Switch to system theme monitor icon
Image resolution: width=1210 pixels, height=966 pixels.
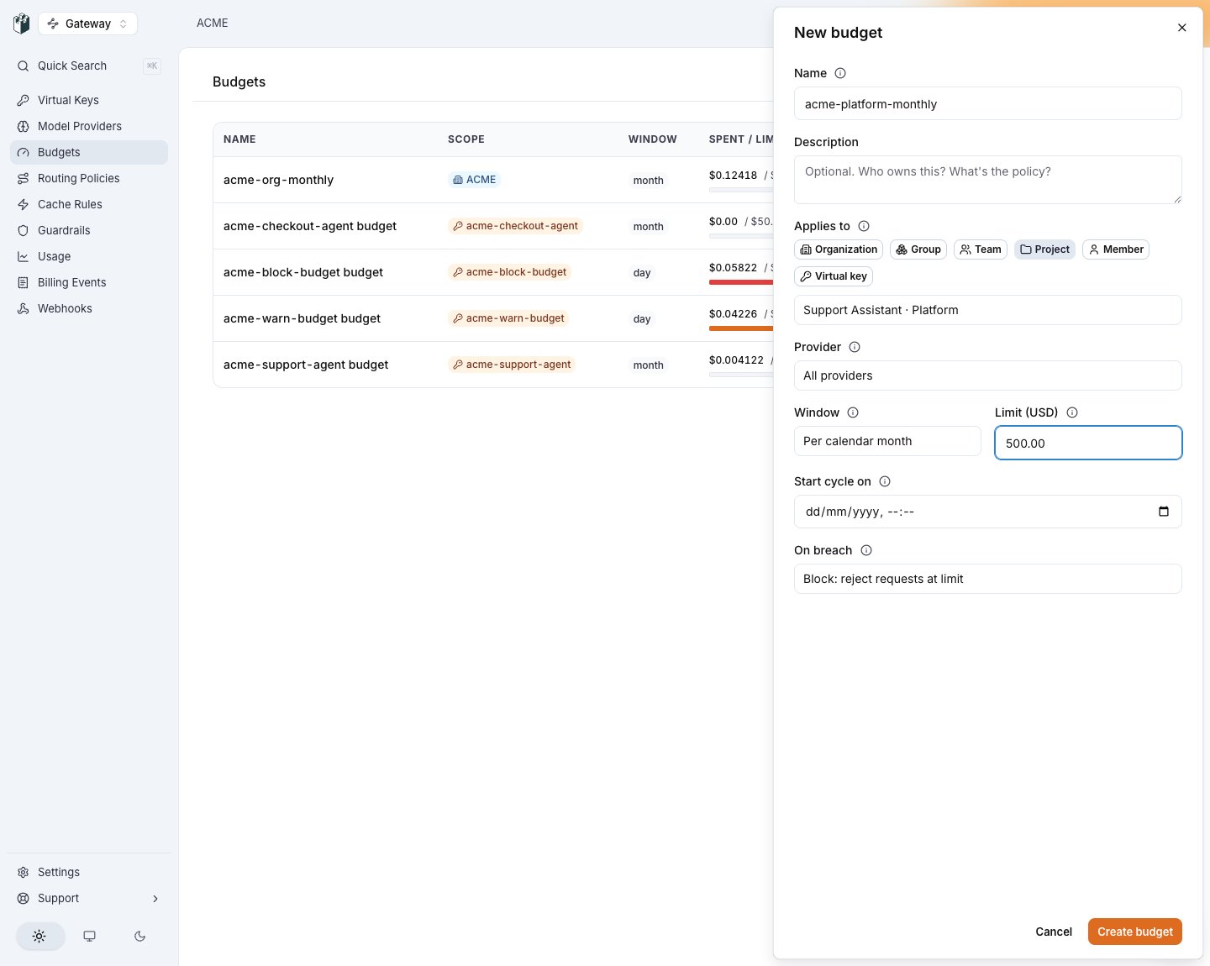90,936
